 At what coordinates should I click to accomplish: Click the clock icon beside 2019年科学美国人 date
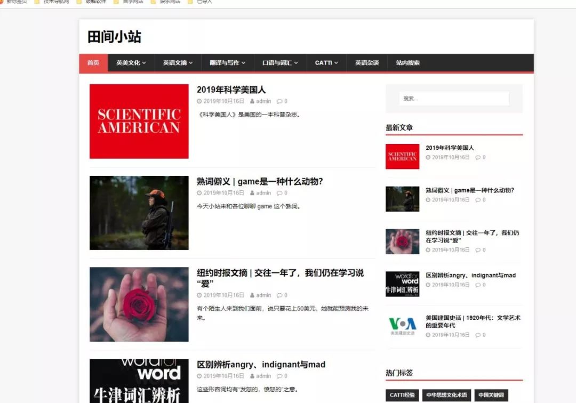(198, 101)
